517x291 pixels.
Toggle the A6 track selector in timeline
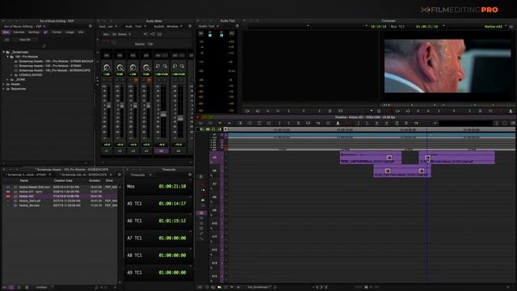point(215,171)
